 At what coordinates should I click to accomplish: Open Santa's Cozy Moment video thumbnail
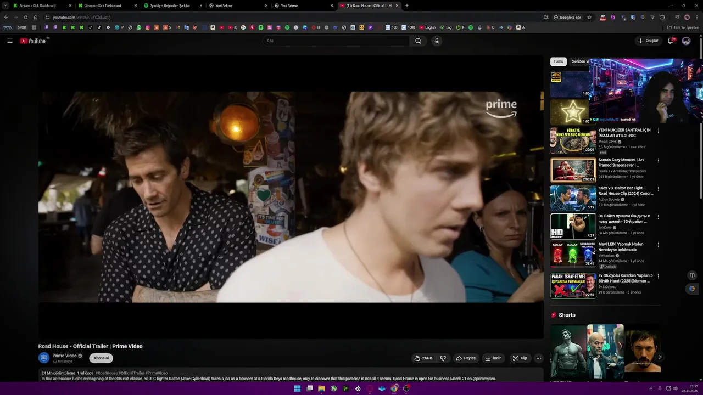click(573, 170)
